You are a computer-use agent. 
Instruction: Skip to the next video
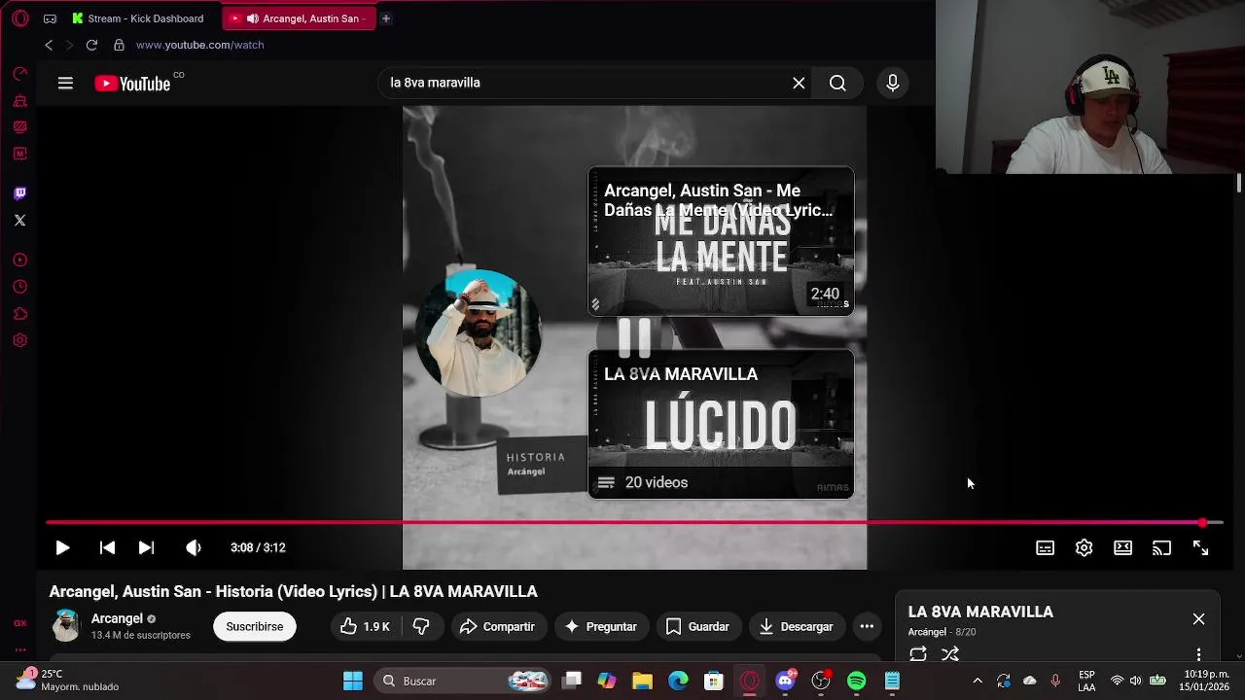pyautogui.click(x=146, y=548)
